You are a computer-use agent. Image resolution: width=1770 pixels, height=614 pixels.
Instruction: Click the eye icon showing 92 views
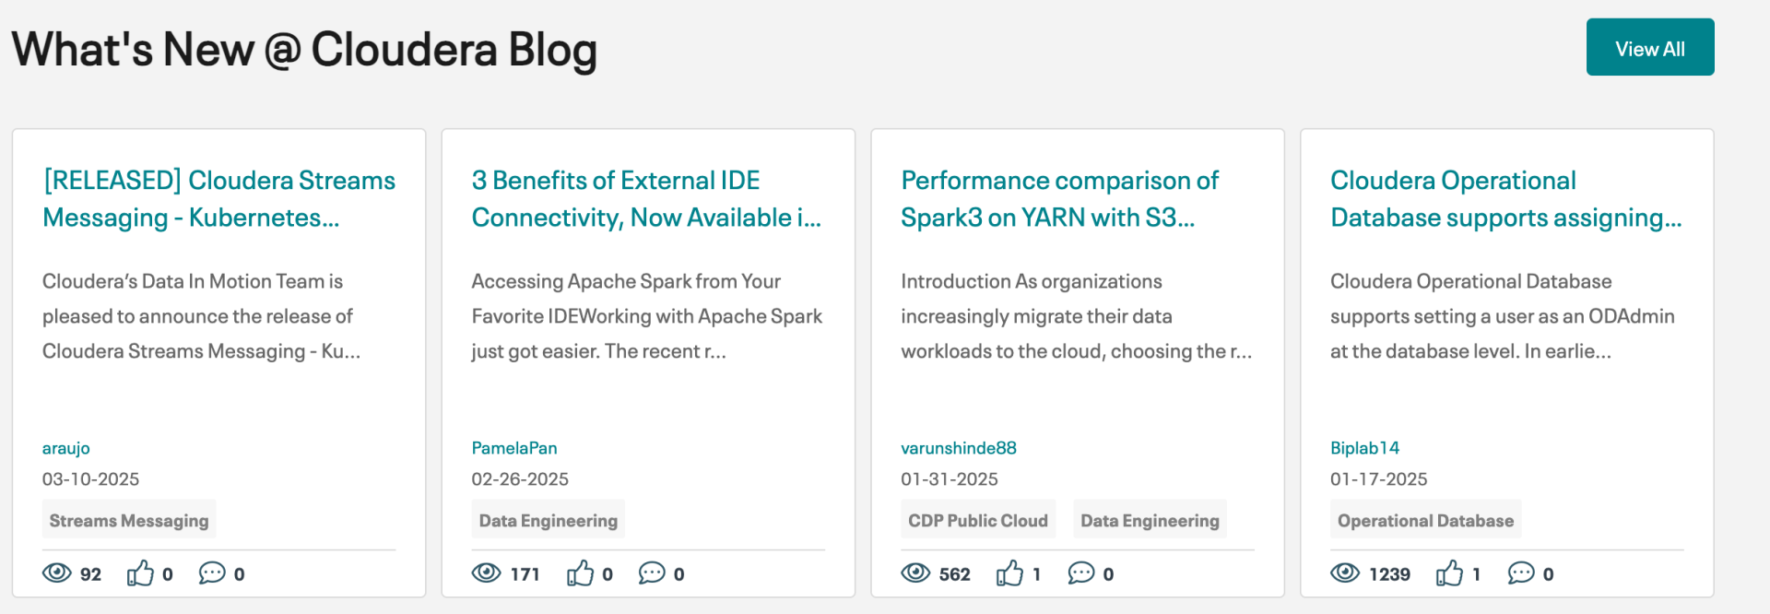[x=56, y=573]
